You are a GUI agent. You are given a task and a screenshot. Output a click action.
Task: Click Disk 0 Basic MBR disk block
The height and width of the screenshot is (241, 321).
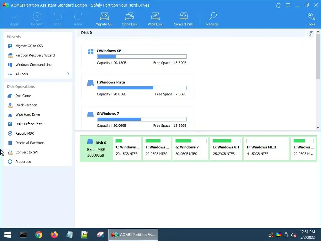coord(97,148)
